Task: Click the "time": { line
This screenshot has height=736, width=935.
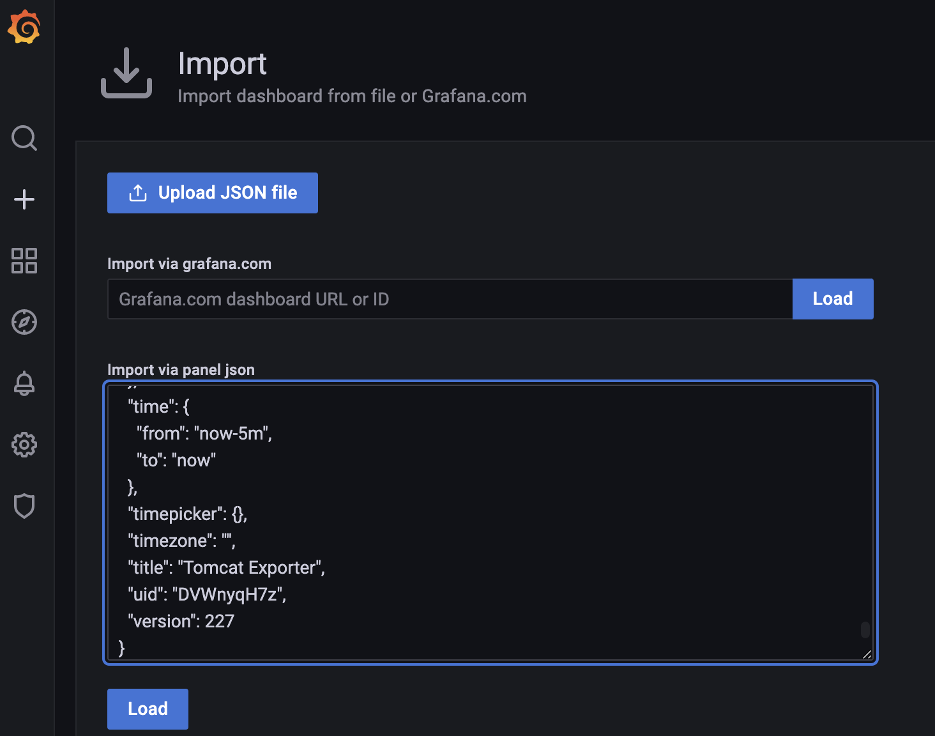Action: coord(159,406)
